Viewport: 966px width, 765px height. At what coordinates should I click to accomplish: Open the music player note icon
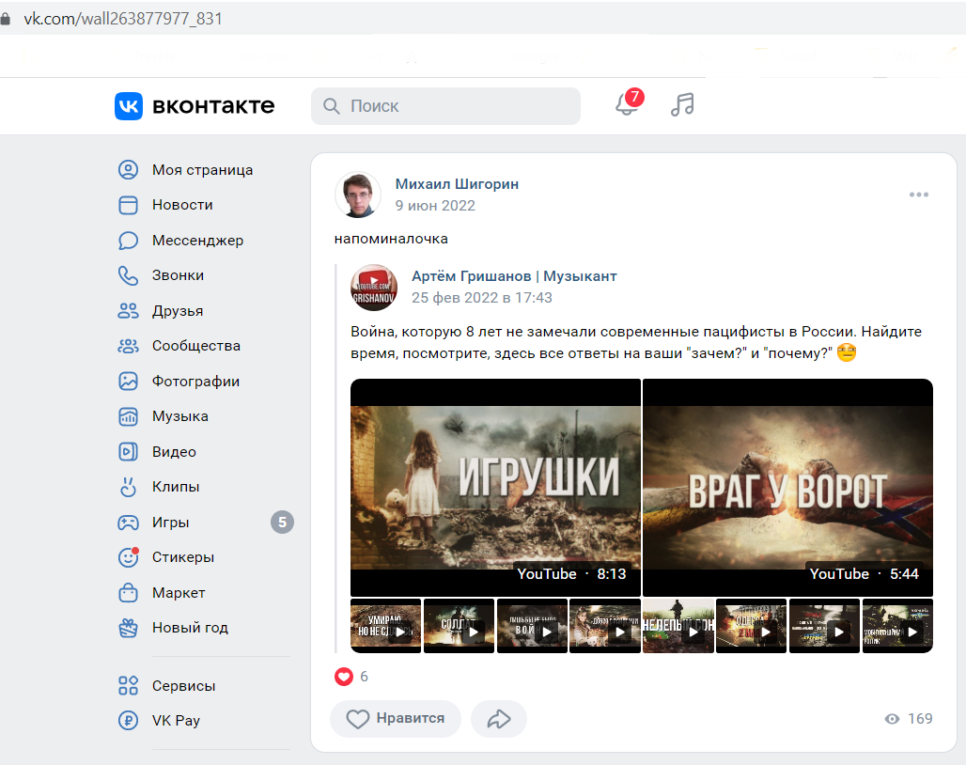click(x=682, y=104)
